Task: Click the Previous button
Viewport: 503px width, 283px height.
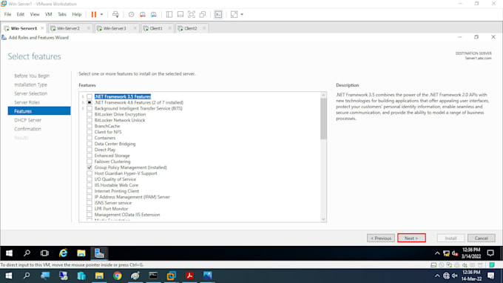Action: tap(381, 238)
